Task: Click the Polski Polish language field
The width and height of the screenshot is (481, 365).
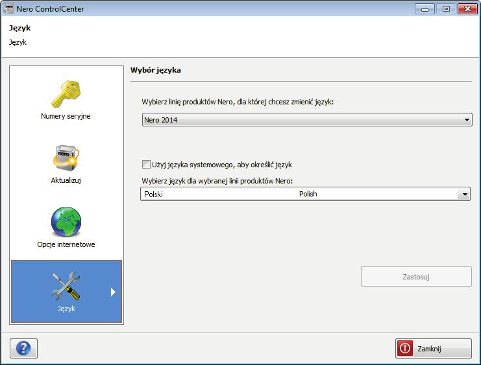Action: [x=305, y=194]
